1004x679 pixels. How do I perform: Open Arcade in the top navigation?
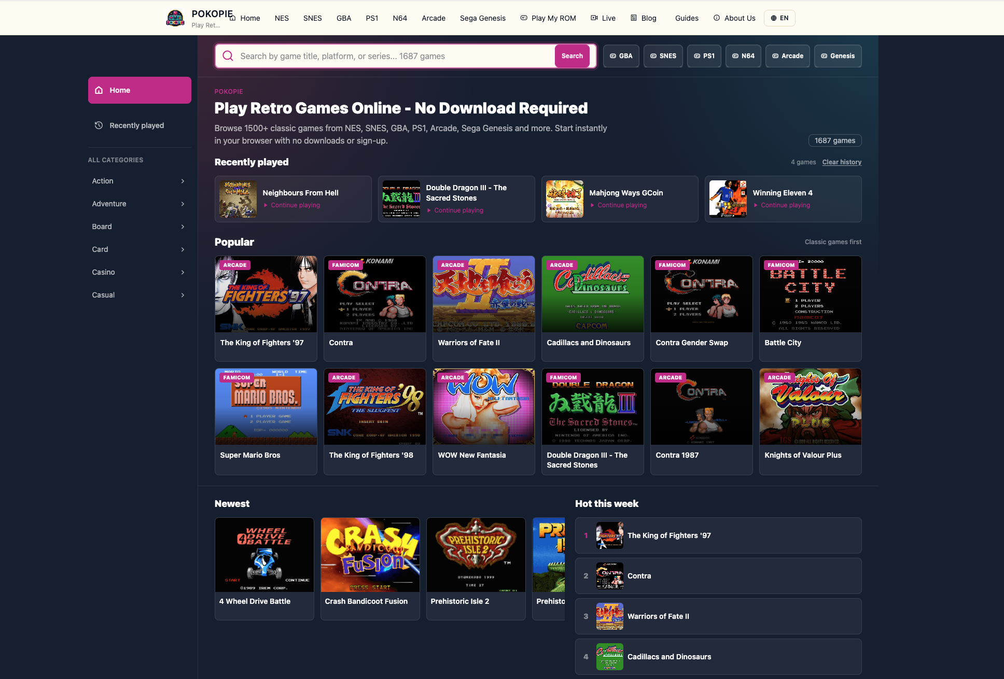pyautogui.click(x=434, y=18)
